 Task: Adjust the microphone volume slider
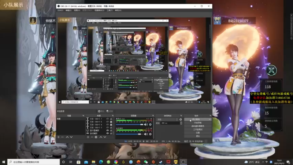click(130, 124)
